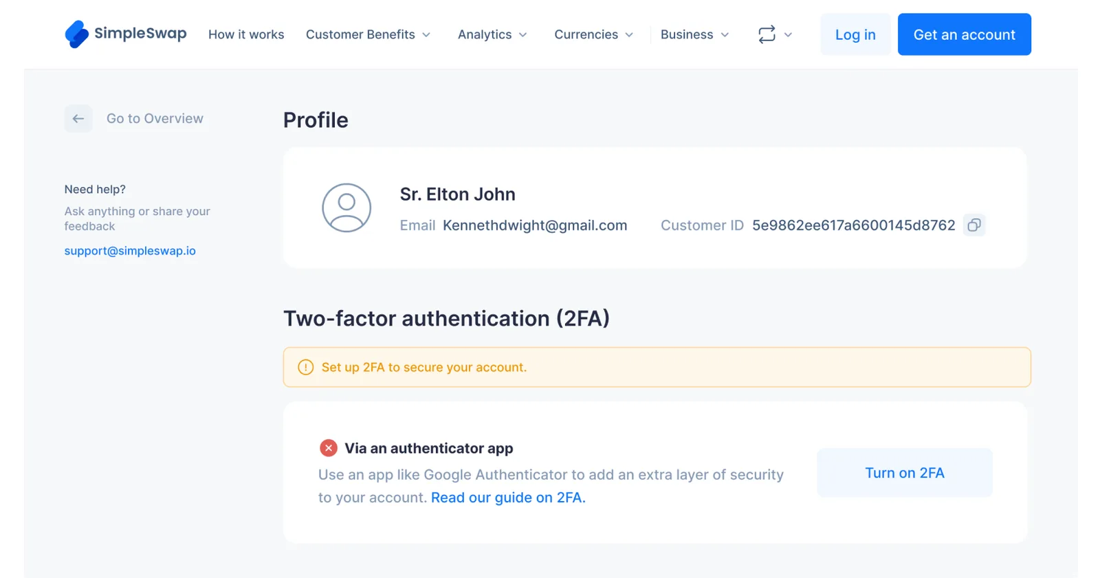
Task: Click the Log in button
Action: pyautogui.click(x=855, y=34)
